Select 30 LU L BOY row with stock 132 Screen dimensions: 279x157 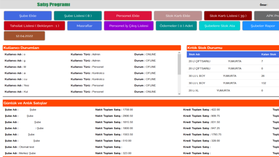click(233, 83)
